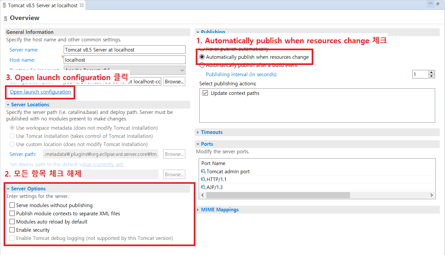Click into the Host name text field

coord(125,60)
